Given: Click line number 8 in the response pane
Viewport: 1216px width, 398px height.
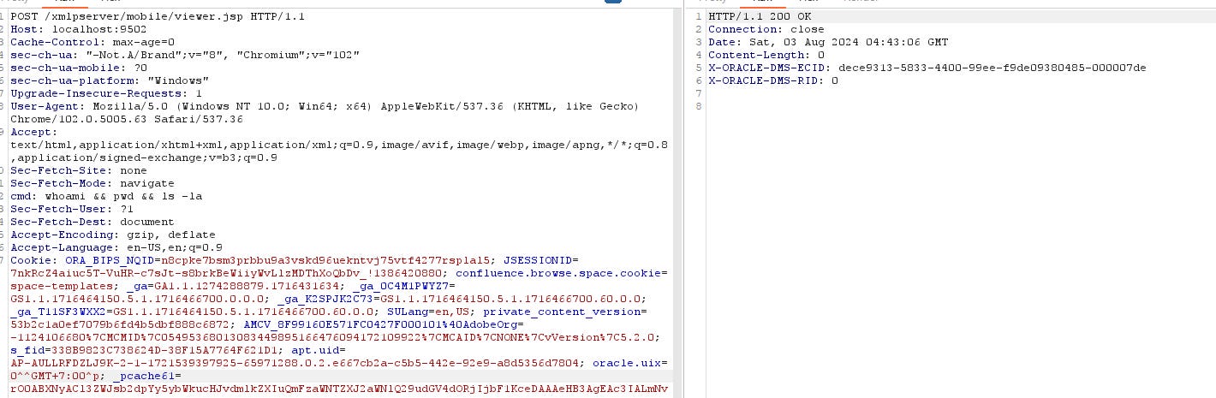Looking at the screenshot, I should (x=699, y=106).
